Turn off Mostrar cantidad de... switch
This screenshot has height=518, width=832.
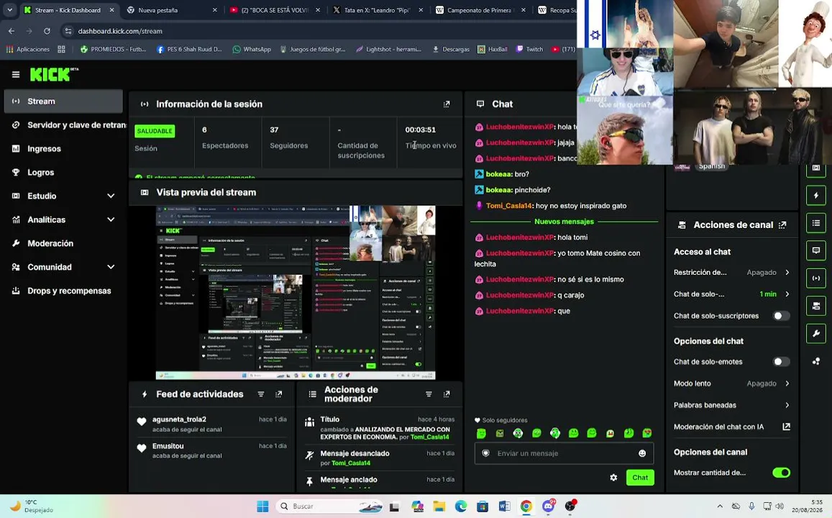pyautogui.click(x=781, y=473)
